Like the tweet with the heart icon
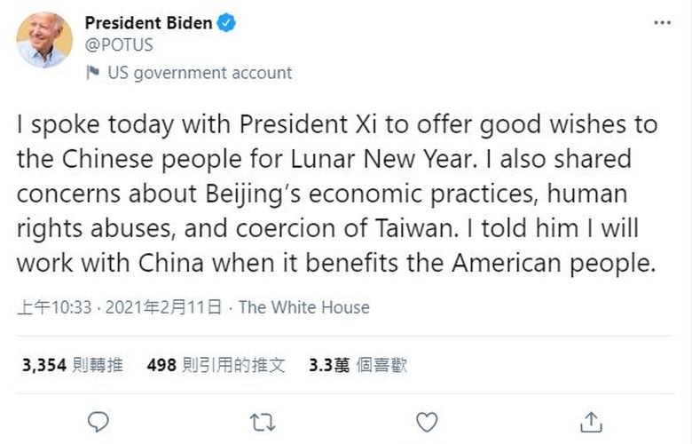This screenshot has width=692, height=444. point(427,420)
